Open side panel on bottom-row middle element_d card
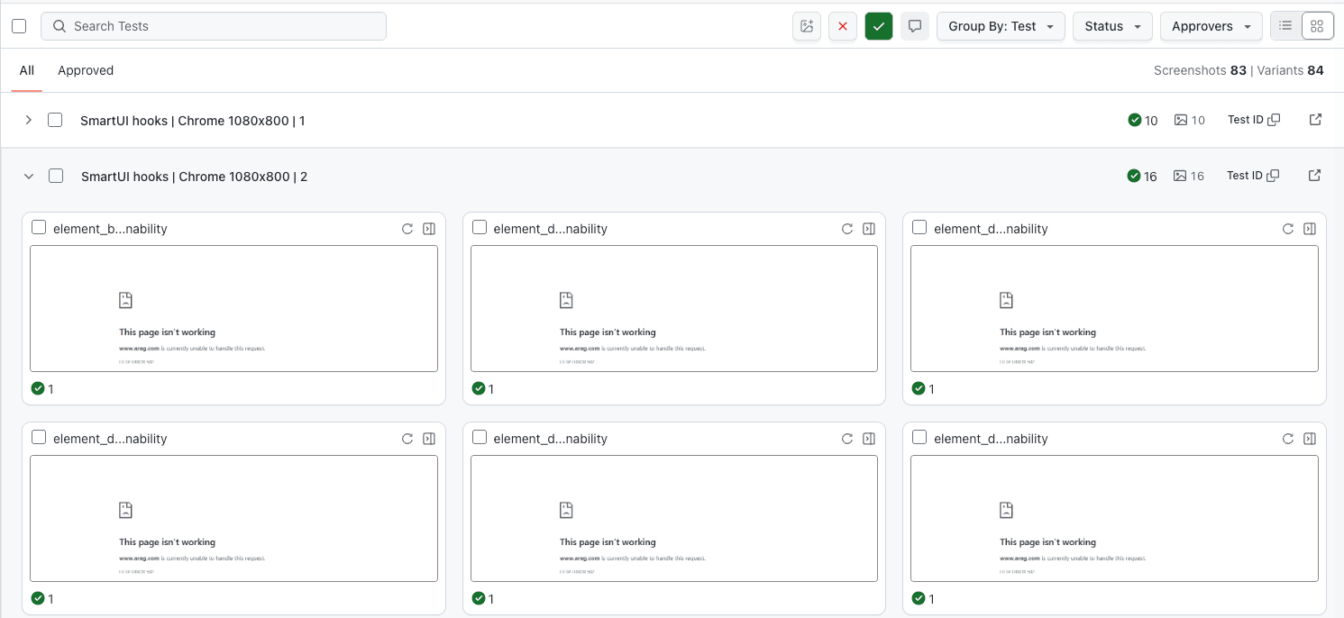 pos(869,439)
